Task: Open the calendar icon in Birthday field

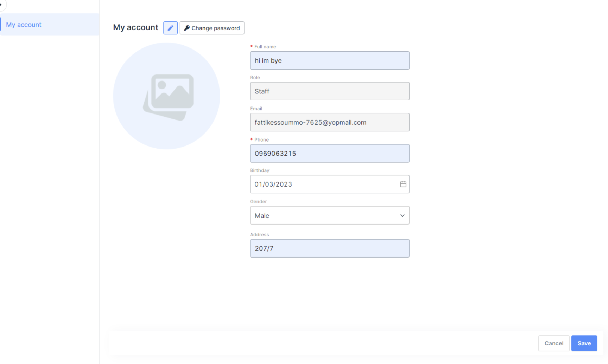Action: (x=403, y=184)
